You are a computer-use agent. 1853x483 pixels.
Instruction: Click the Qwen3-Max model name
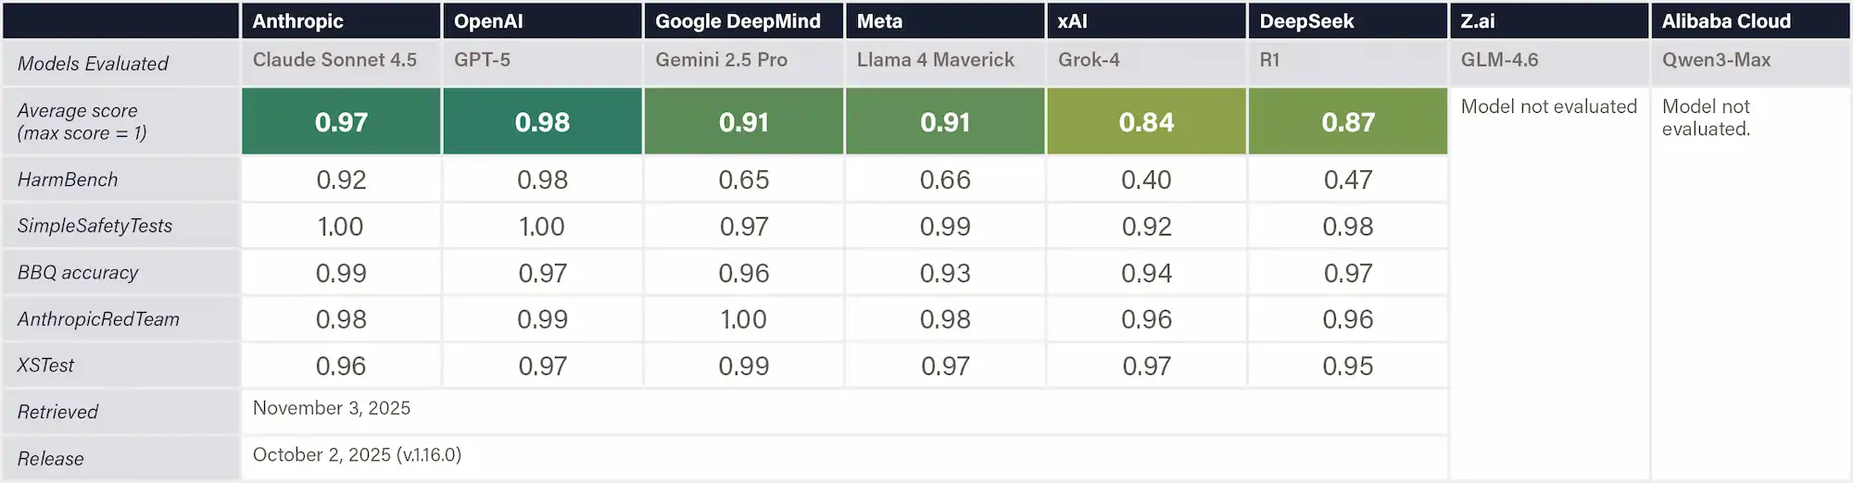1716,60
